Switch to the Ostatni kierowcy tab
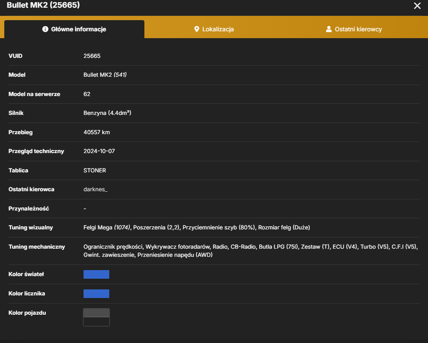 click(354, 29)
